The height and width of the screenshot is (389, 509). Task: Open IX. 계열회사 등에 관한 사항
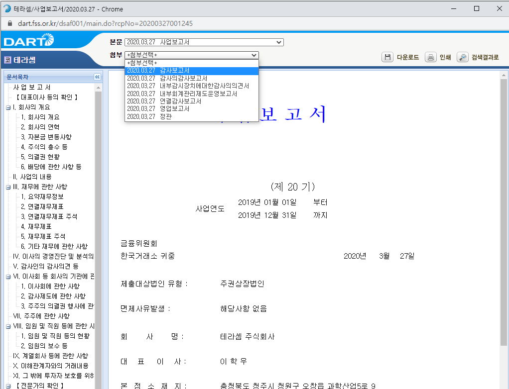(x=50, y=356)
